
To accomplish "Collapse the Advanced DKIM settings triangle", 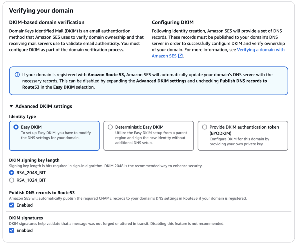I will point(11,106).
